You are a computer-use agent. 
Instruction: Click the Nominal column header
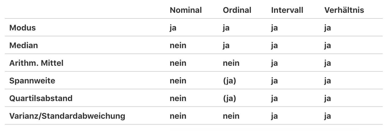185,10
